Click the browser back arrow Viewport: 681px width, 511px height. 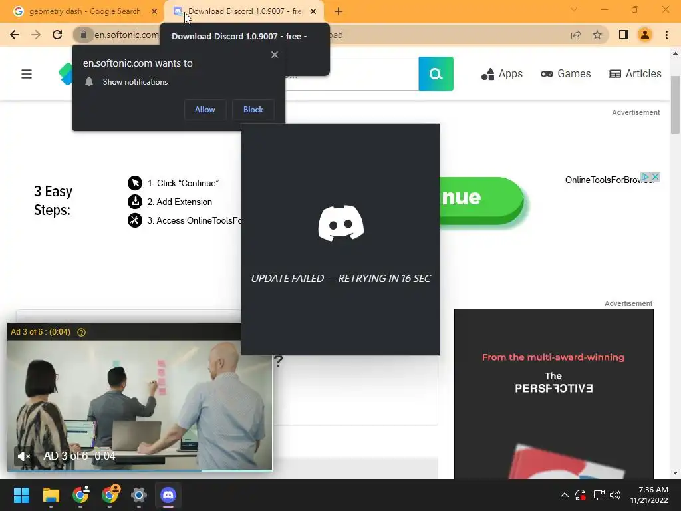(15, 35)
